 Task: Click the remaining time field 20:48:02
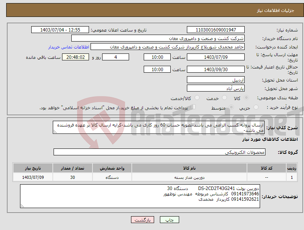click(76, 57)
